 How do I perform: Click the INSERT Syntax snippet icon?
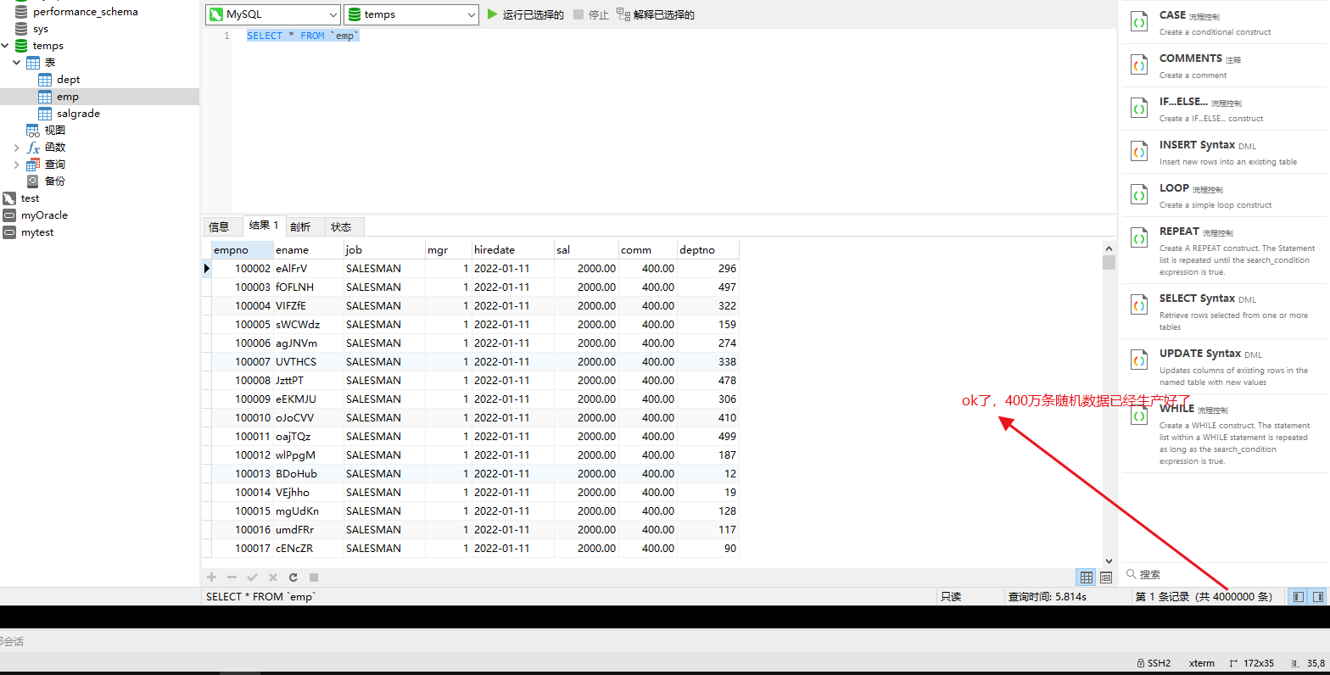coord(1140,152)
